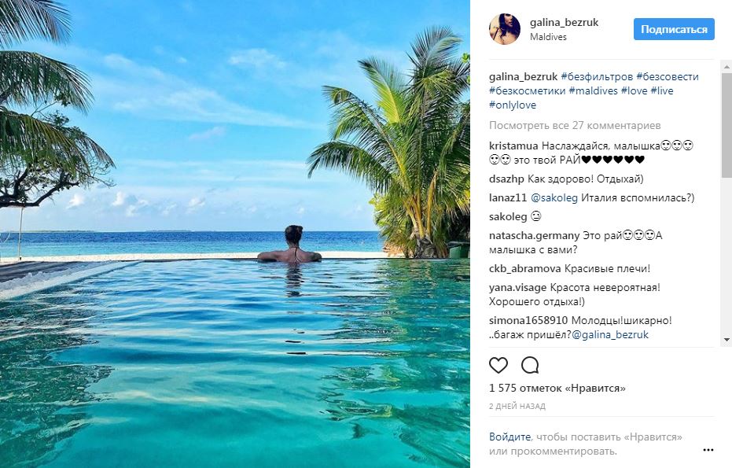The height and width of the screenshot is (468, 732).
Task: Click the scrollbar up arrow in comments
Action: pyautogui.click(x=726, y=67)
